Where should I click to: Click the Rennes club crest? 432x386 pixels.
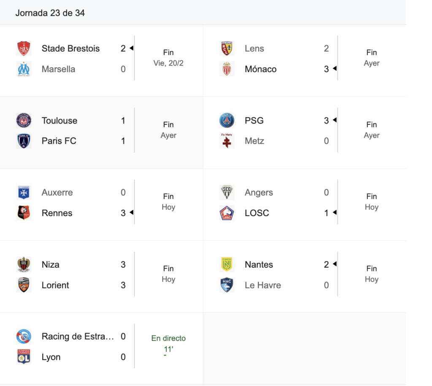point(24,213)
